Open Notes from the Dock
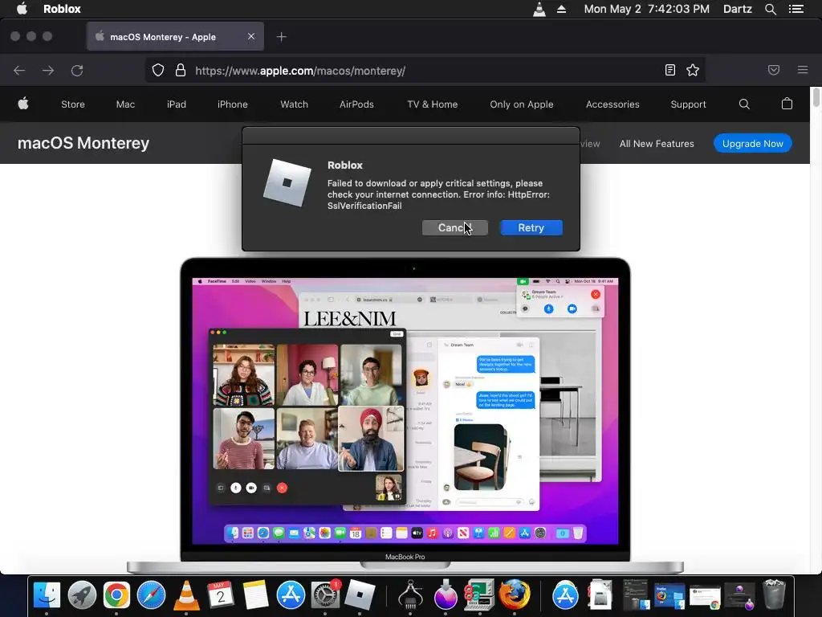Screen dimensions: 822x617 (x=255, y=595)
